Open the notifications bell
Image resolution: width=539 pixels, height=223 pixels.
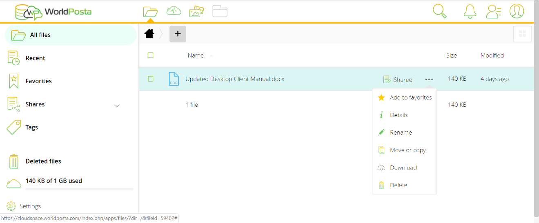(x=470, y=11)
